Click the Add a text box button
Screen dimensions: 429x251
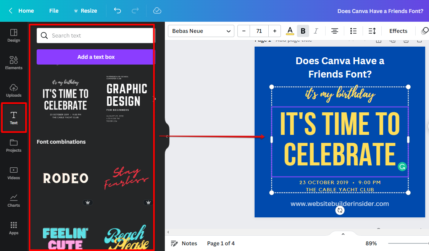[x=96, y=57]
